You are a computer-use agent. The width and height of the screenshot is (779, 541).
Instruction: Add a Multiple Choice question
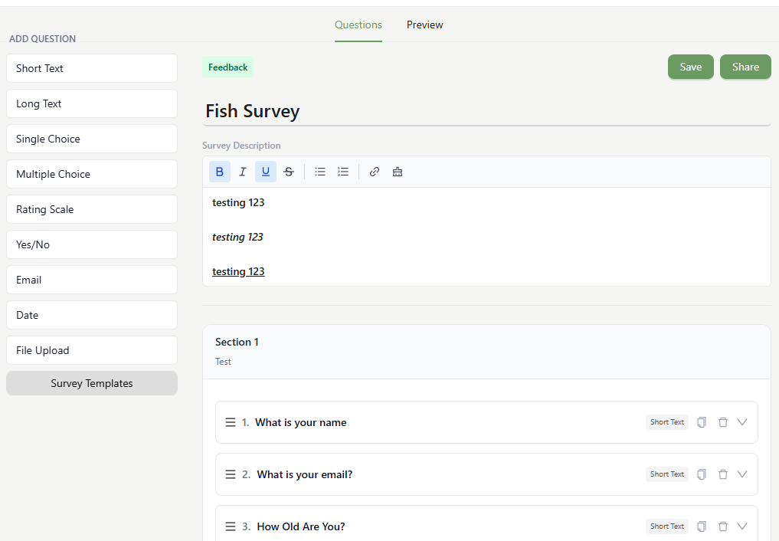point(92,175)
